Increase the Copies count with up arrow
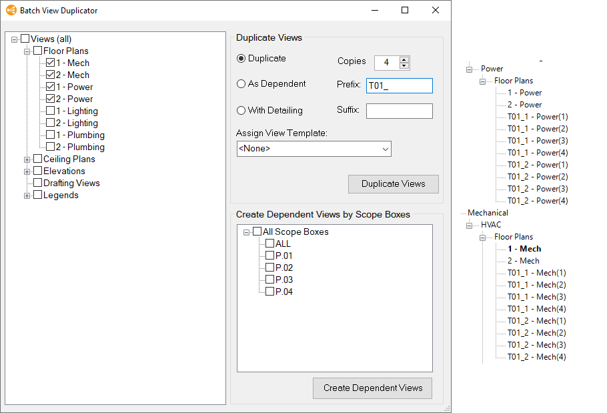This screenshot has height=413, width=607. 404,59
